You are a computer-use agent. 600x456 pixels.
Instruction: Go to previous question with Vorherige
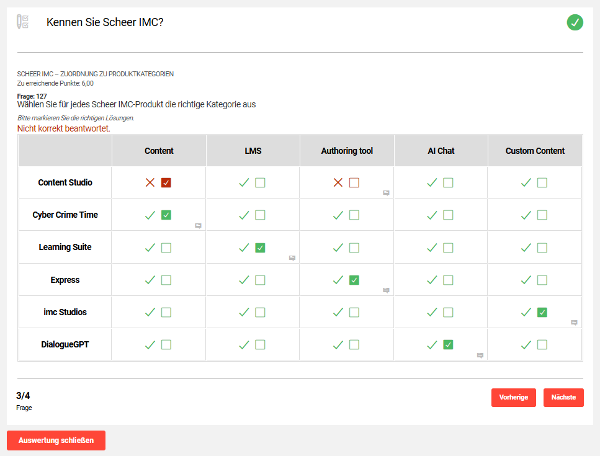point(514,398)
